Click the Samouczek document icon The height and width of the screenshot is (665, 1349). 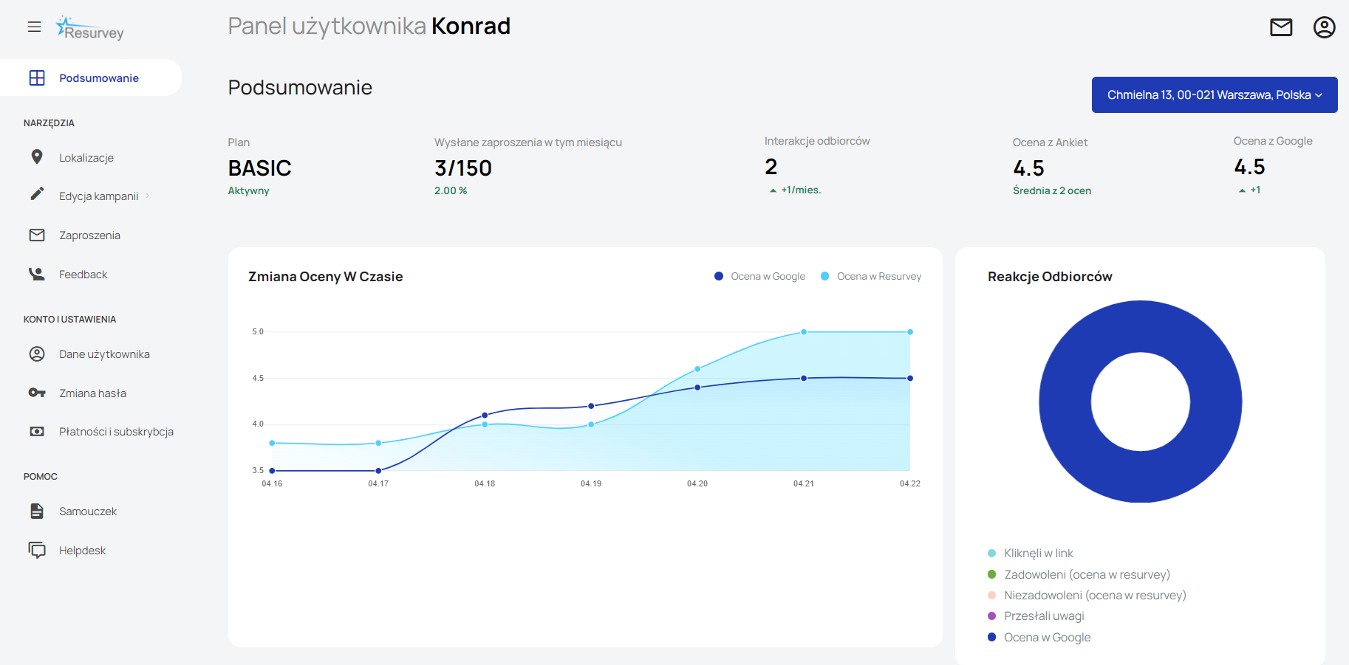click(37, 511)
